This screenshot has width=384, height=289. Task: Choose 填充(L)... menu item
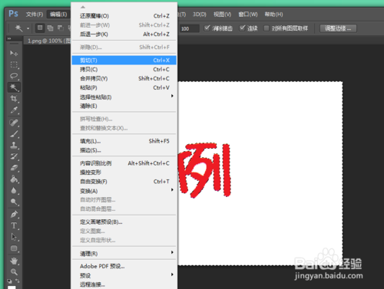pyautogui.click(x=124, y=141)
